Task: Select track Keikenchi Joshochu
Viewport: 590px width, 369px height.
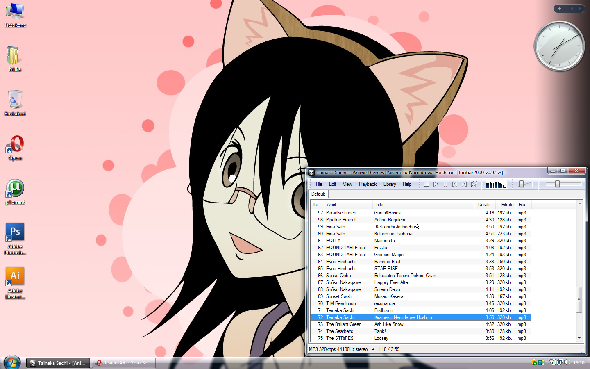Action: coord(421,227)
